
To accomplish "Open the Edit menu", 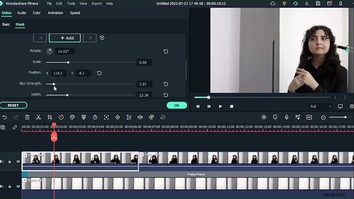I will [x=59, y=4].
